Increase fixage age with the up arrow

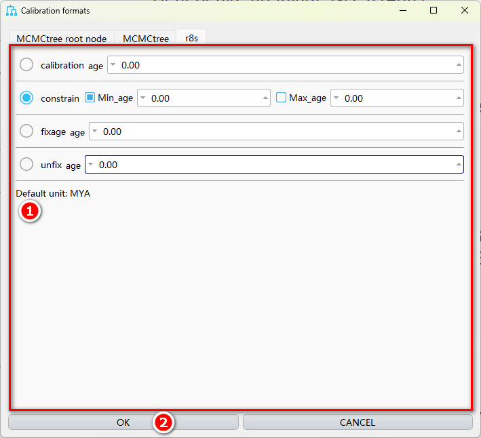pyautogui.click(x=459, y=131)
